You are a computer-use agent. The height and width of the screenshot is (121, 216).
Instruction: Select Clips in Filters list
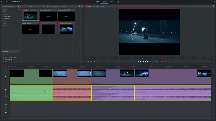pos(5,12)
